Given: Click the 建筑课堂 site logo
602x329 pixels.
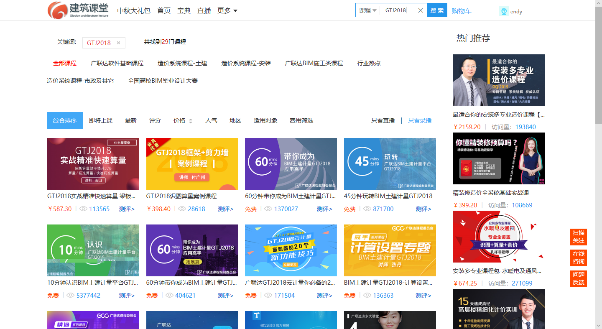Looking at the screenshot, I should point(78,10).
